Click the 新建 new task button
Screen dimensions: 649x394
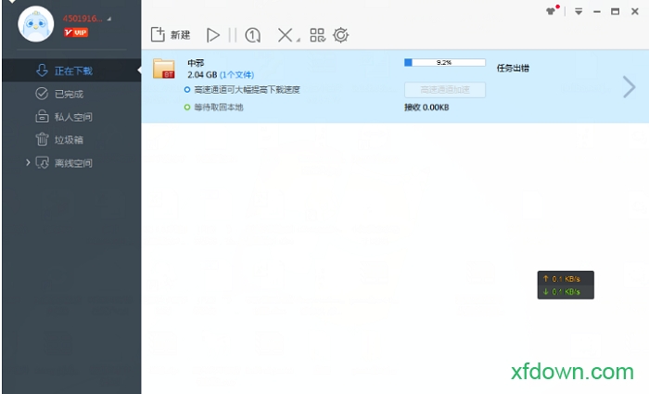(171, 35)
